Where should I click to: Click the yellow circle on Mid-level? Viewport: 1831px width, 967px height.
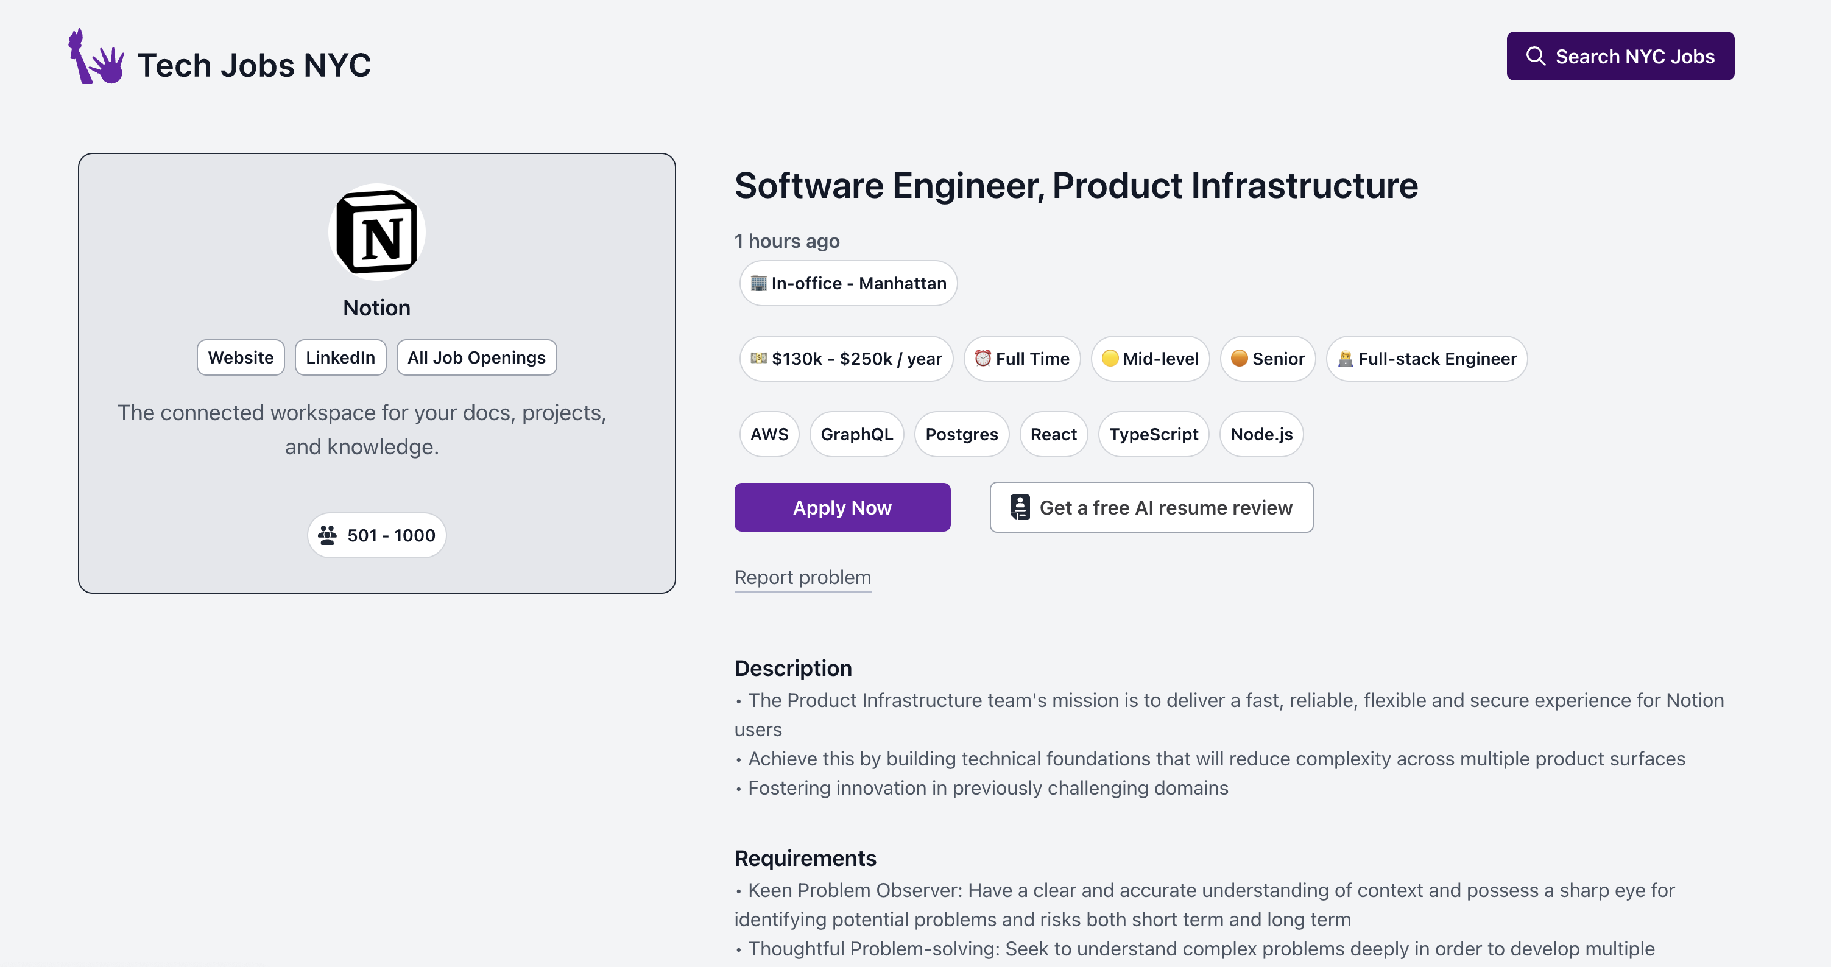(x=1110, y=358)
